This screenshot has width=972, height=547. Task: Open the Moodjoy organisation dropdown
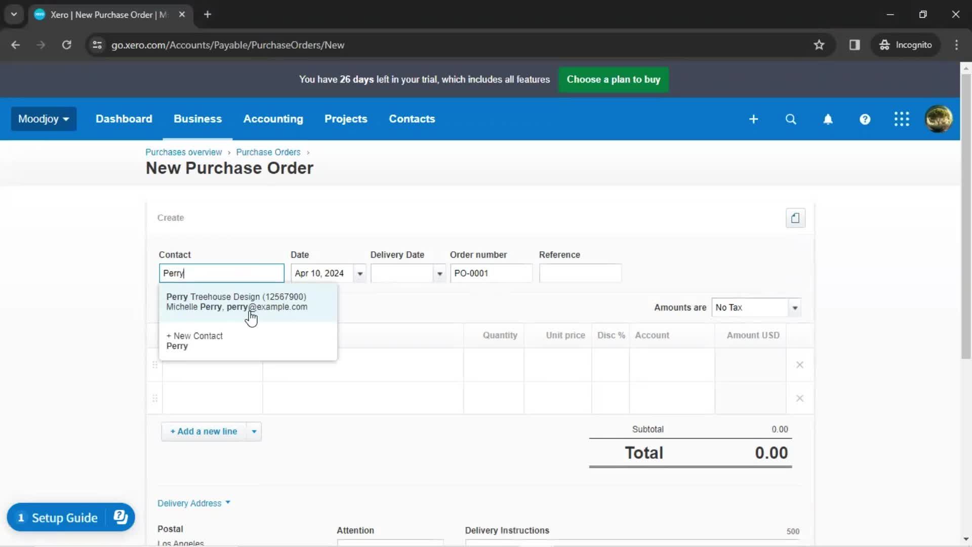[44, 119]
